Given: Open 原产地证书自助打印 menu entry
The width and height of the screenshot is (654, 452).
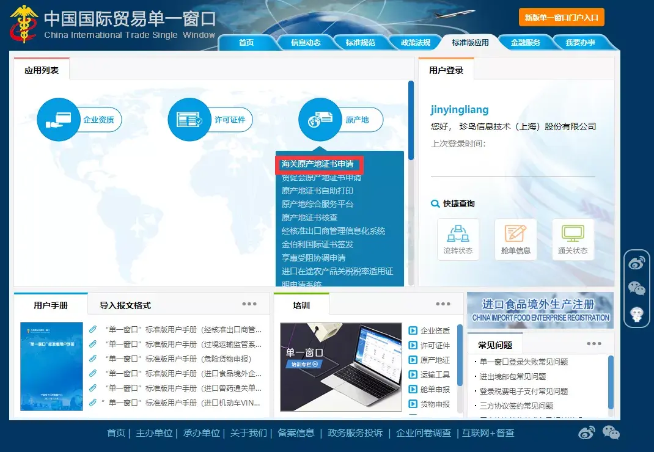Looking at the screenshot, I should coord(317,191).
